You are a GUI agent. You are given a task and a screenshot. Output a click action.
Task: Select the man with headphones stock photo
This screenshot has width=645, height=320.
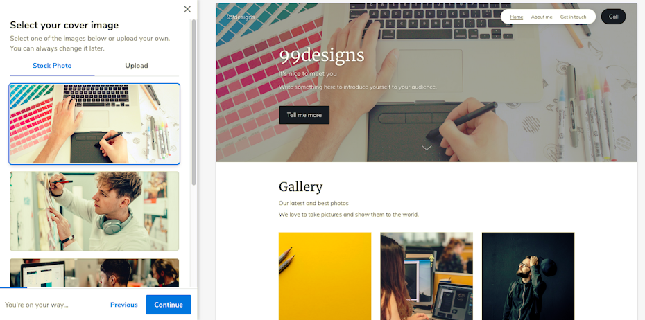(x=94, y=211)
